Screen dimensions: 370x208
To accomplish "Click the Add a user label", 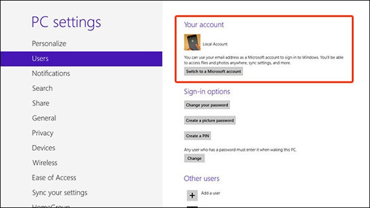I will point(210,193).
